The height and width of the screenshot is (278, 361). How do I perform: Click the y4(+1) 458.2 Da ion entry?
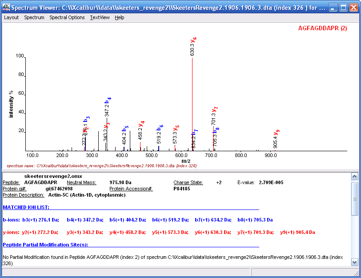128,232
